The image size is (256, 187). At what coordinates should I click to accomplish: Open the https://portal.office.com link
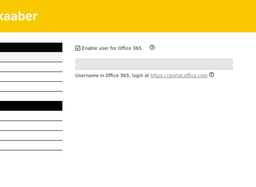coord(179,75)
